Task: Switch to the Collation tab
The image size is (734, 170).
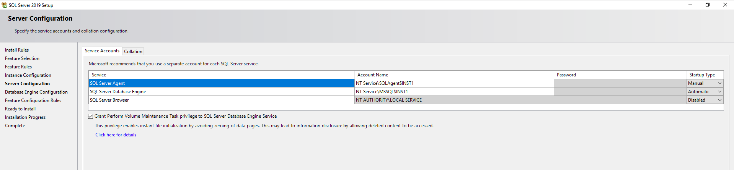Action: 133,52
